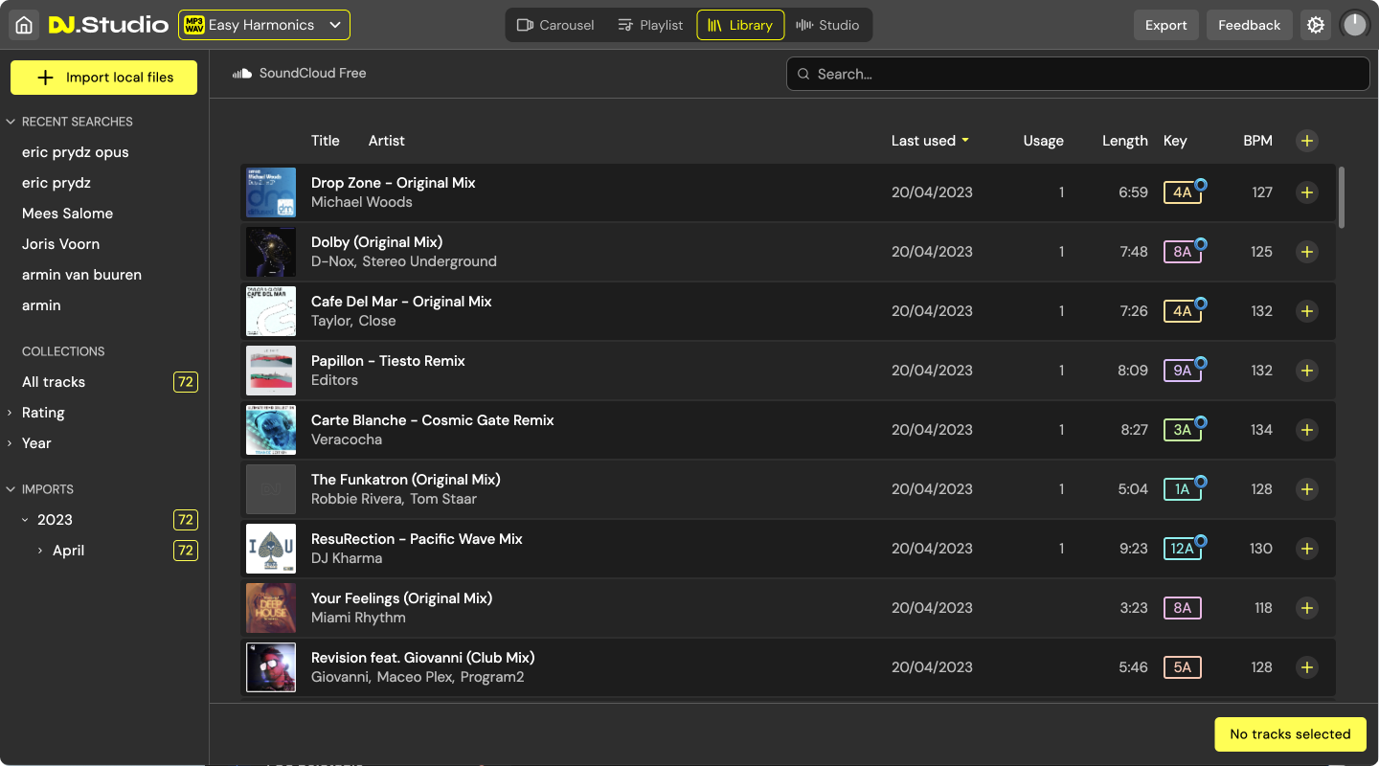Click the Export button

click(x=1165, y=25)
